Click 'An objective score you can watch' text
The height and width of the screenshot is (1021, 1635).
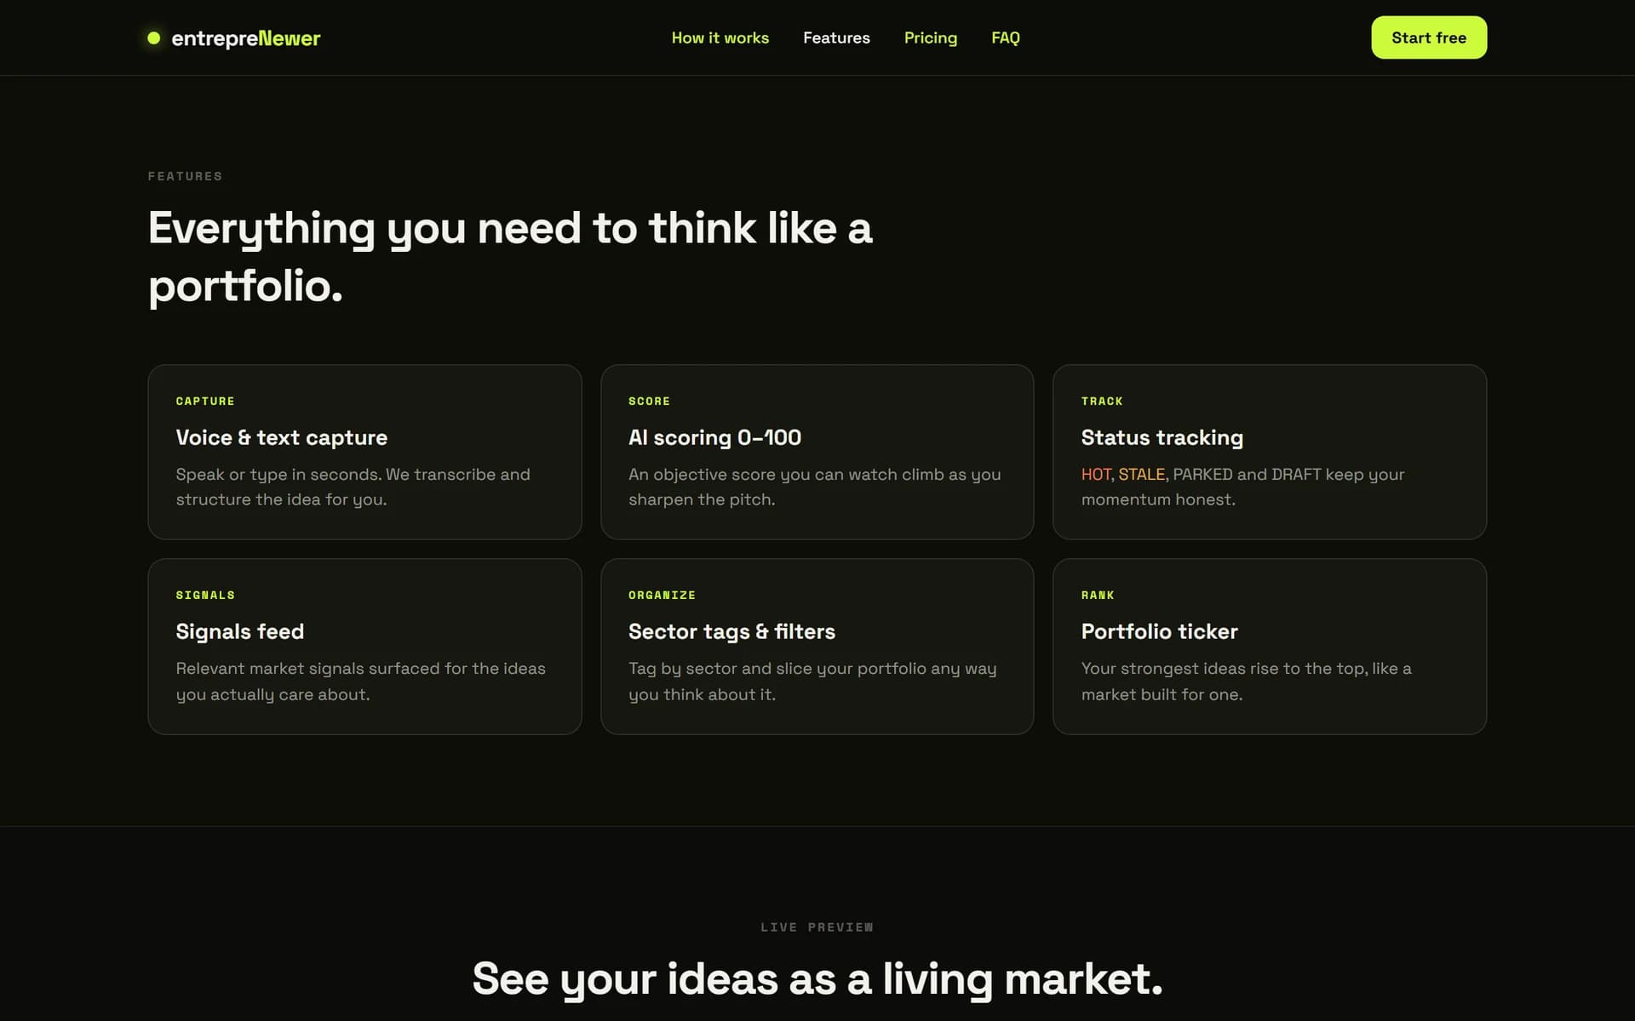pyautogui.click(x=814, y=487)
